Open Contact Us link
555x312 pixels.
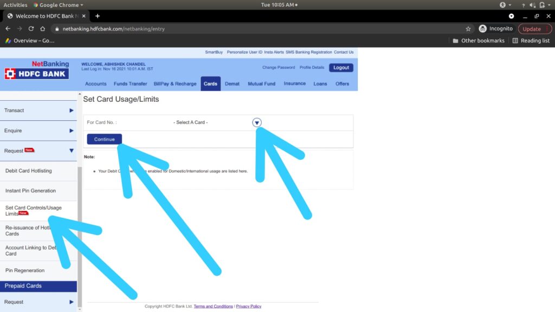click(344, 52)
